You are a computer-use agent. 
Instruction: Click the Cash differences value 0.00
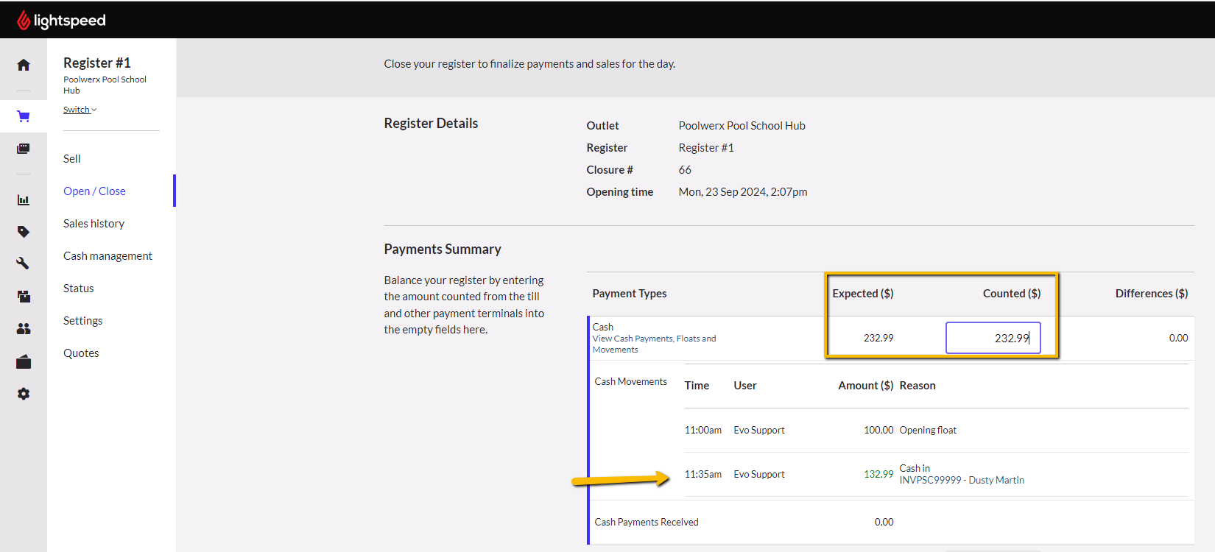[x=1178, y=338]
